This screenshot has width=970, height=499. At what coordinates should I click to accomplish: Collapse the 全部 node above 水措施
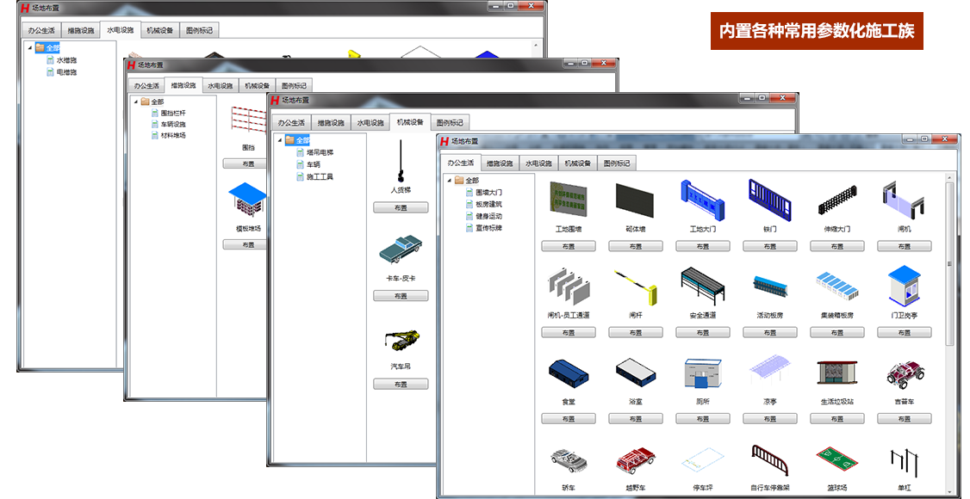pyautogui.click(x=29, y=48)
